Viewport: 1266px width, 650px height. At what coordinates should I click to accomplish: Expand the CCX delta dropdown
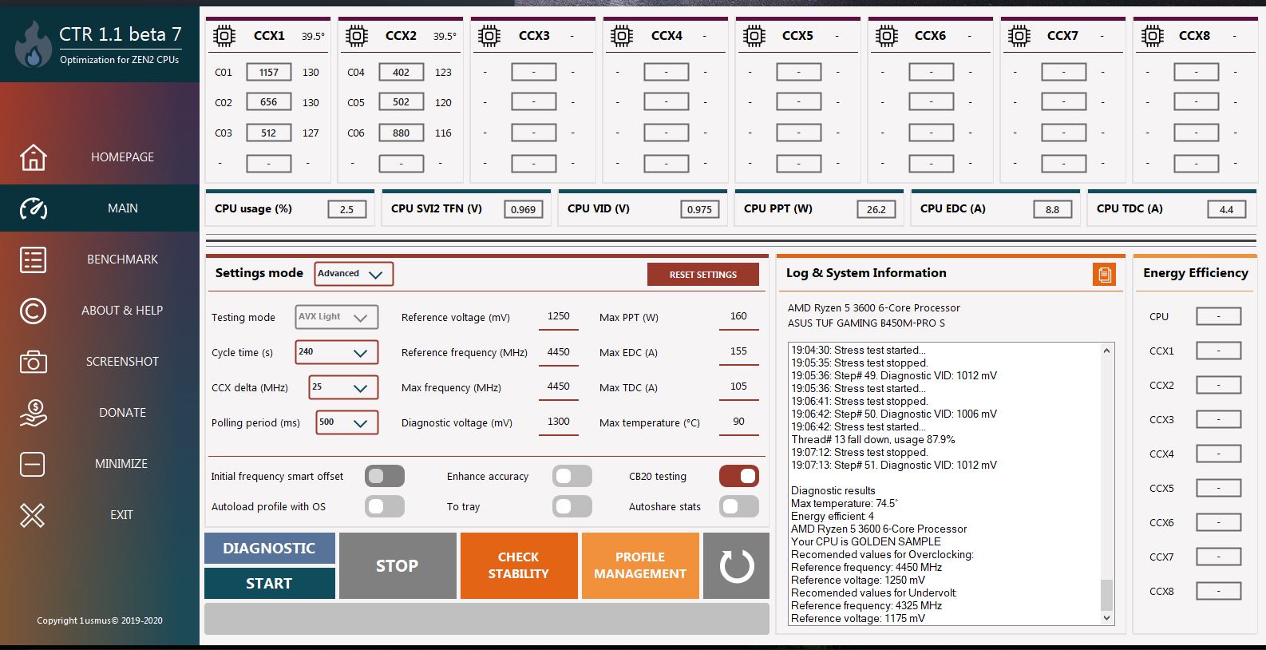pos(343,387)
